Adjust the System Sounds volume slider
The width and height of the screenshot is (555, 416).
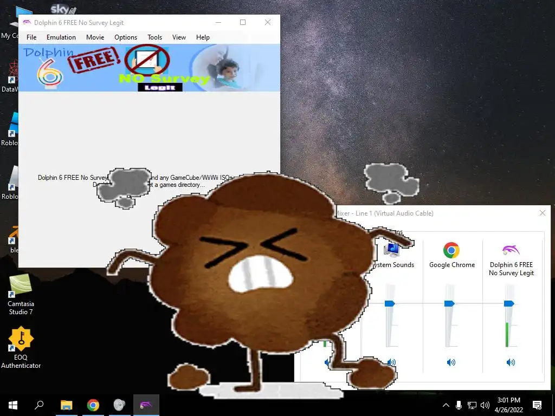pos(390,303)
